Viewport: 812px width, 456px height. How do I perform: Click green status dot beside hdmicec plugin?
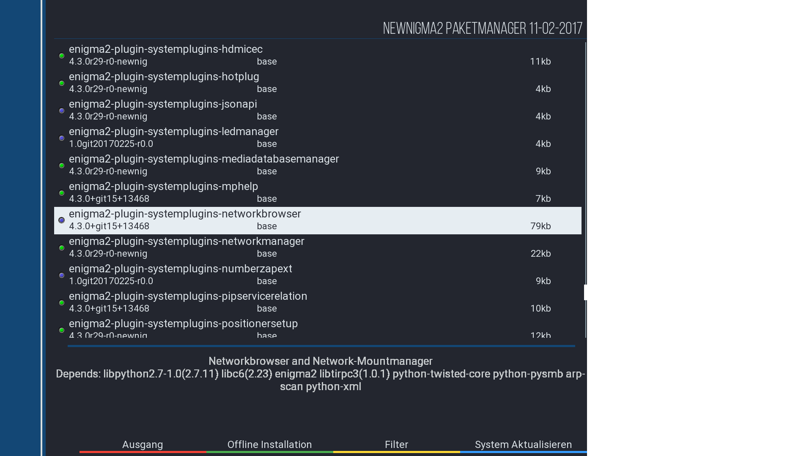[61, 56]
